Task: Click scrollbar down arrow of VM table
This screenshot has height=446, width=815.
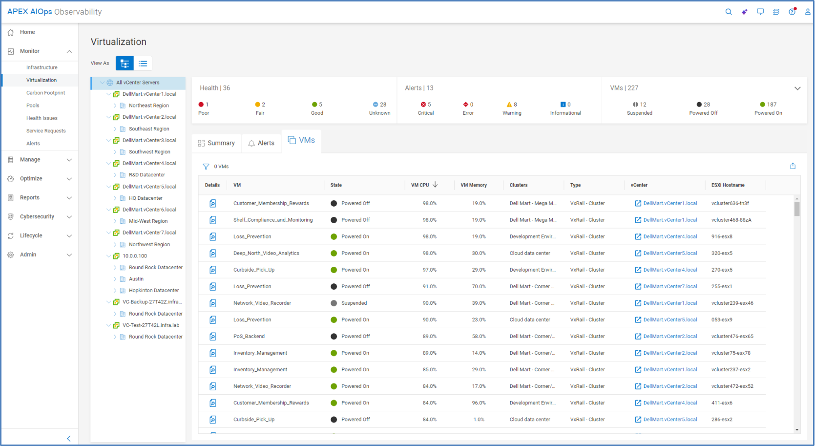Action: [x=797, y=430]
